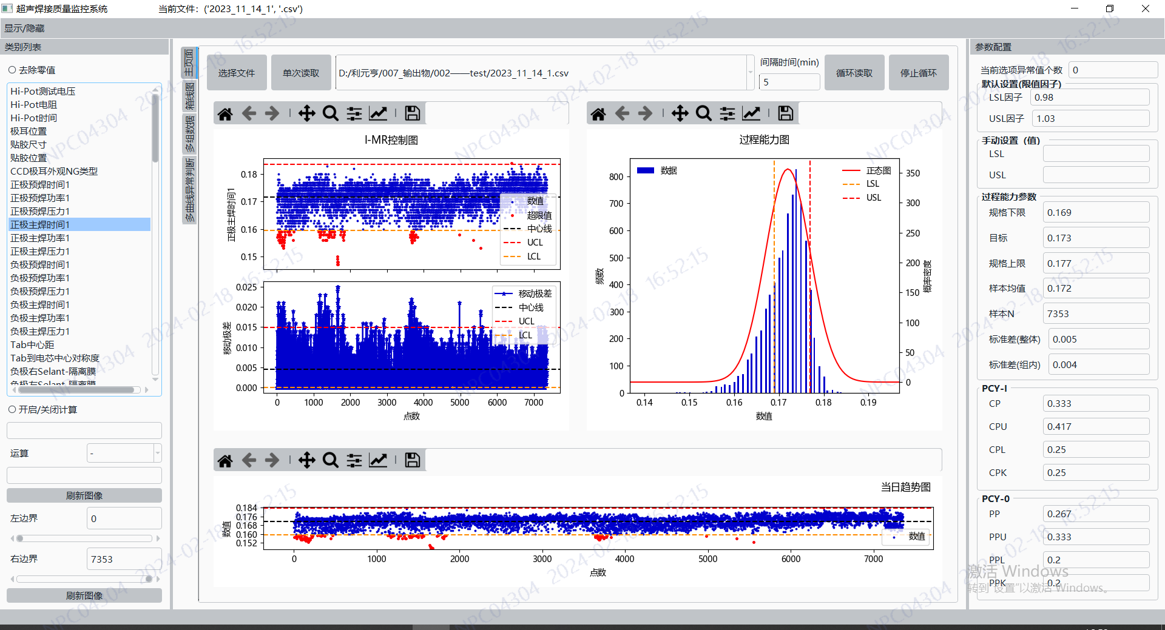1165x630 pixels.
Task: Open the 显示/隐藏 menu
Action: [x=24, y=28]
